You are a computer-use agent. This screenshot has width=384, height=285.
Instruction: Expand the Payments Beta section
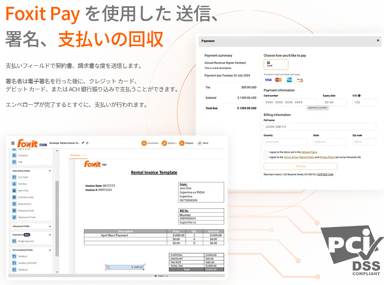(x=50, y=235)
